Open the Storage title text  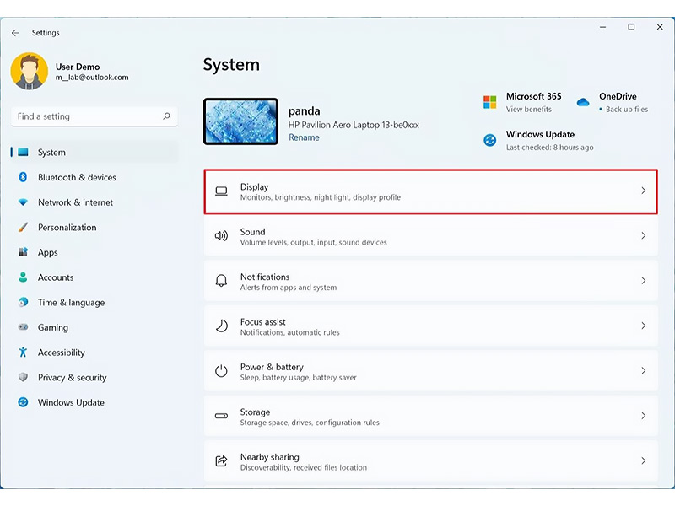[256, 412]
